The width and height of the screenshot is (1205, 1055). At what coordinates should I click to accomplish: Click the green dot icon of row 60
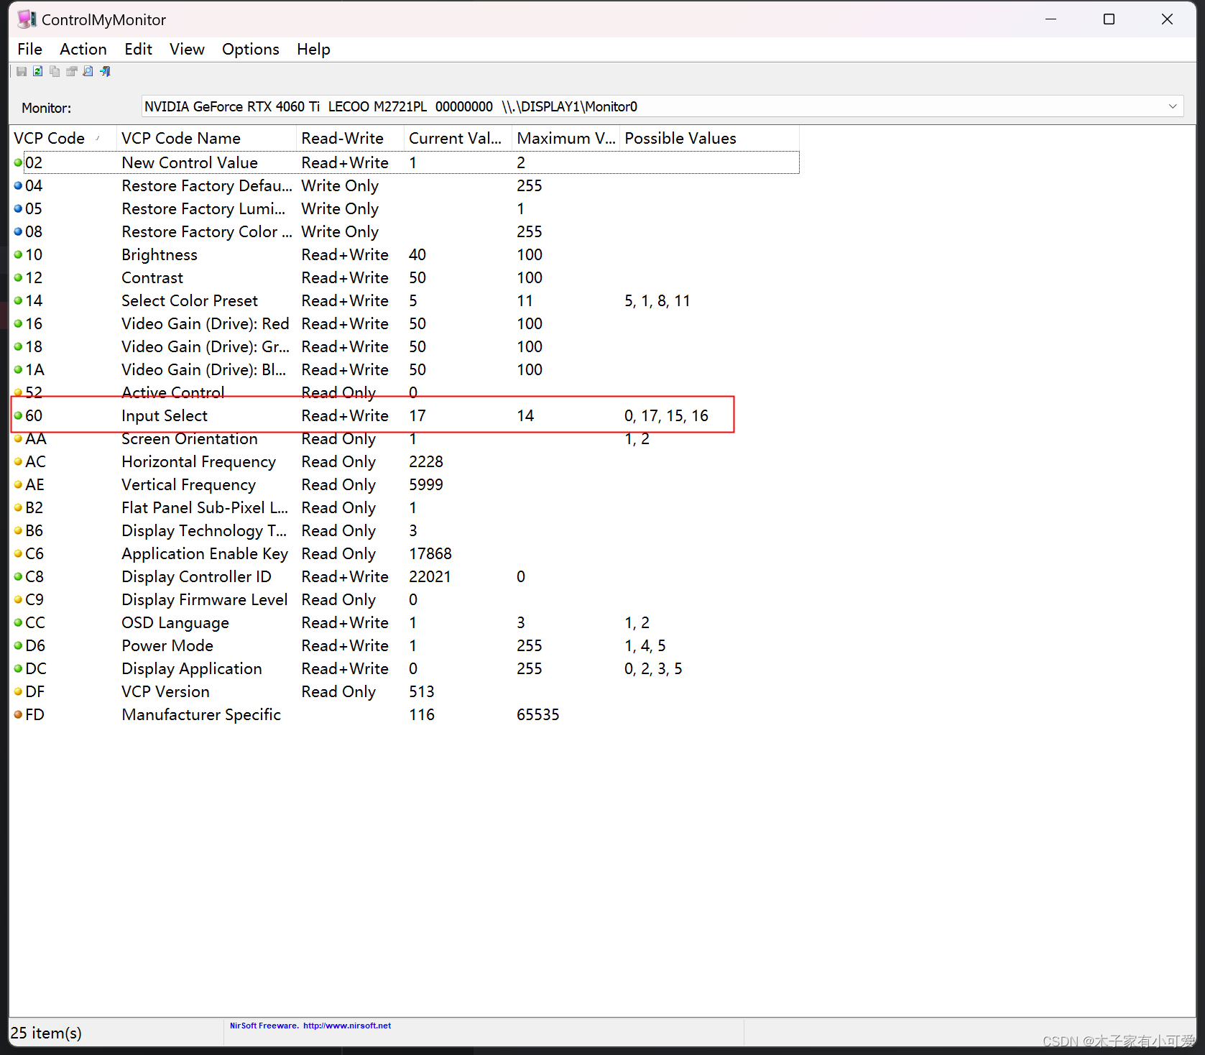[18, 415]
